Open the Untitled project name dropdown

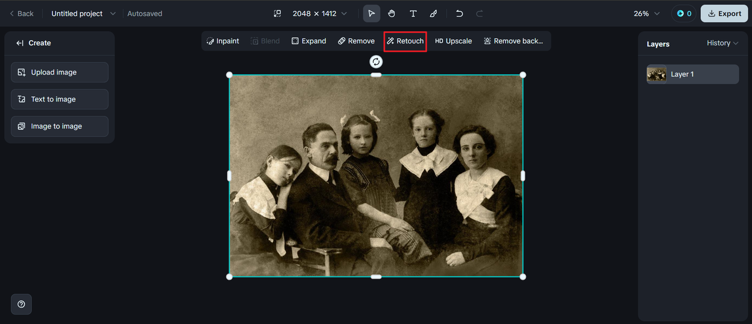(x=83, y=14)
